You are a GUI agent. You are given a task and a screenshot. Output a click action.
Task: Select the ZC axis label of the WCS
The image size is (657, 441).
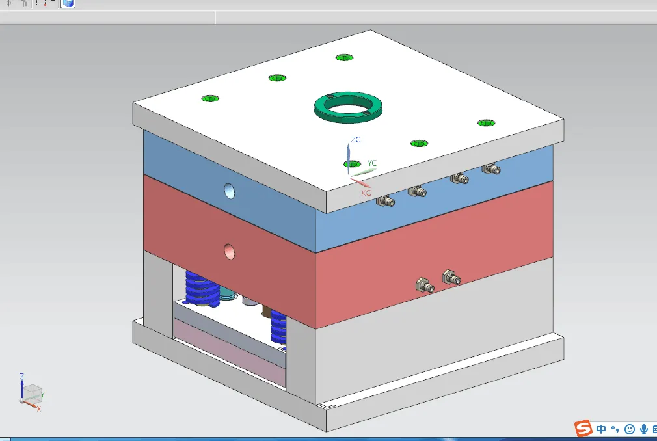356,139
